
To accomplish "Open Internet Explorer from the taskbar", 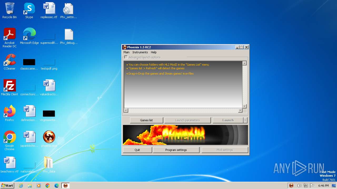I will coord(21,186).
